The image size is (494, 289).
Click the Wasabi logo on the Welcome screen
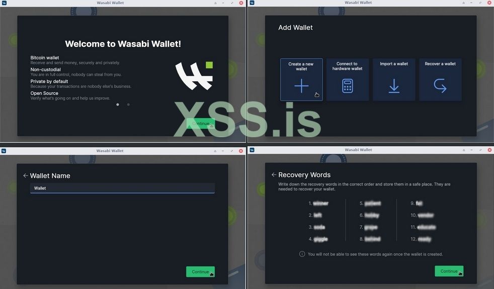coord(194,75)
